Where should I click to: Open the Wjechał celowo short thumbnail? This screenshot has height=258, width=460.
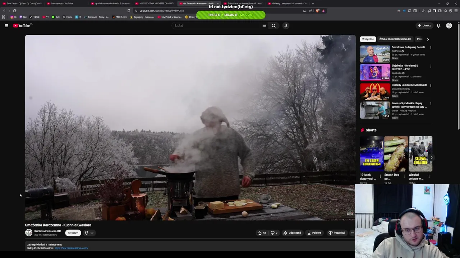pyautogui.click(x=420, y=154)
